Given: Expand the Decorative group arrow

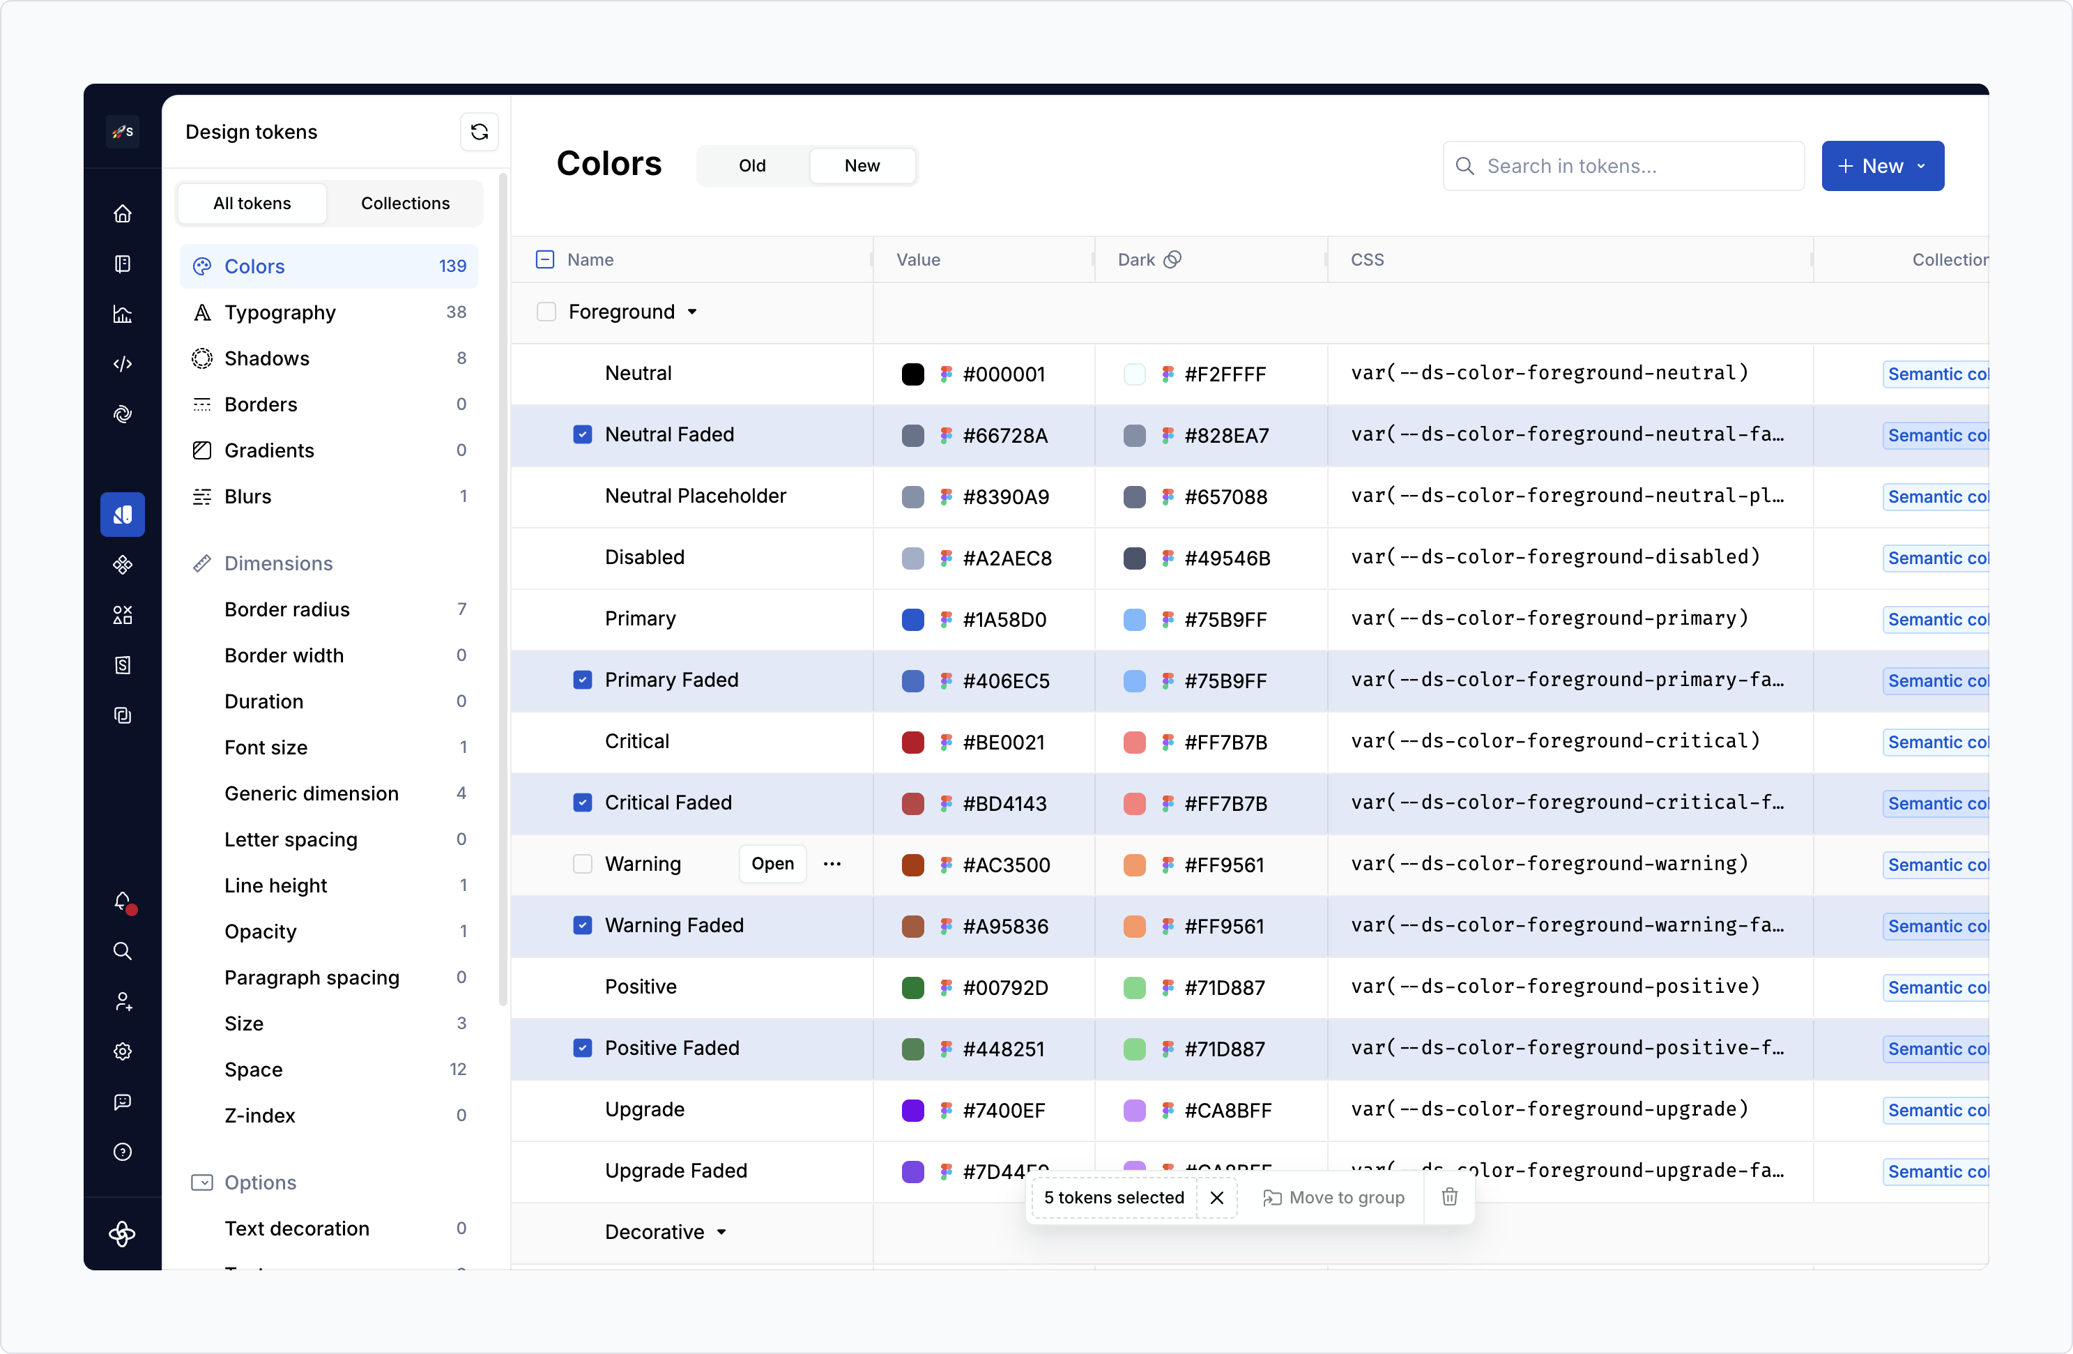Looking at the screenshot, I should coord(721,1232).
